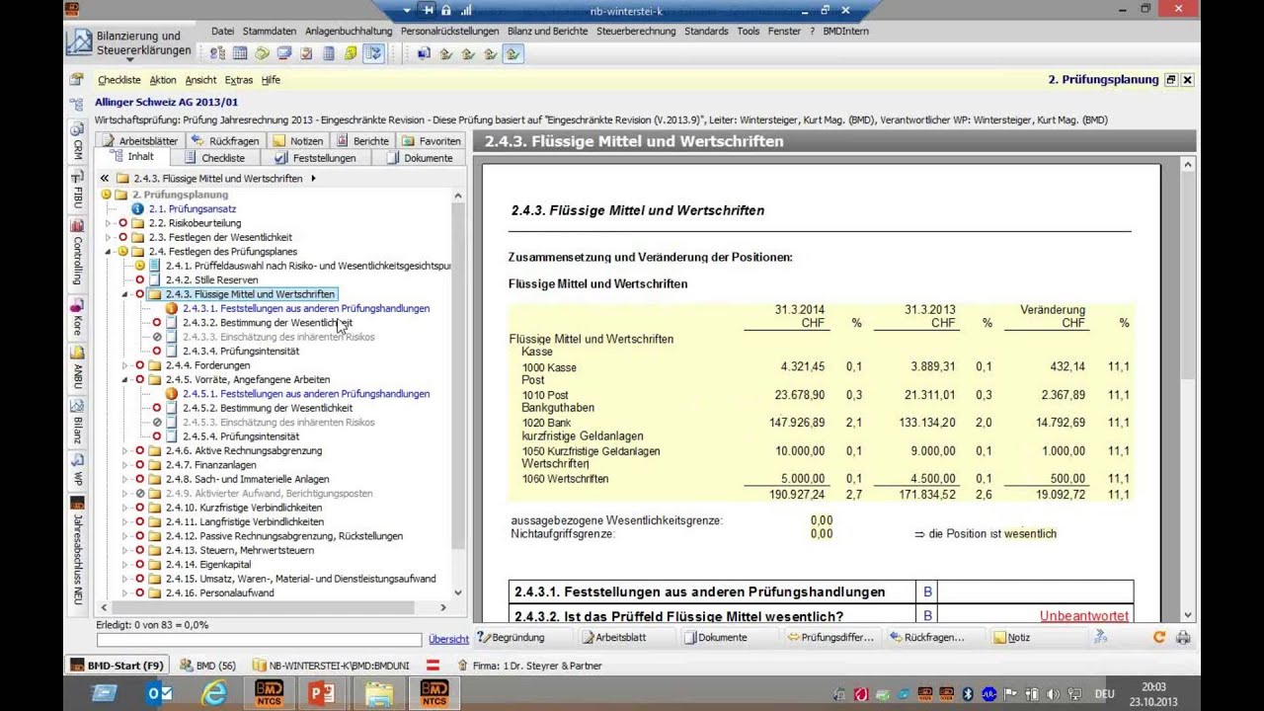The width and height of the screenshot is (1264, 711).
Task: Open the WP sidebar panel
Action: 77,472
